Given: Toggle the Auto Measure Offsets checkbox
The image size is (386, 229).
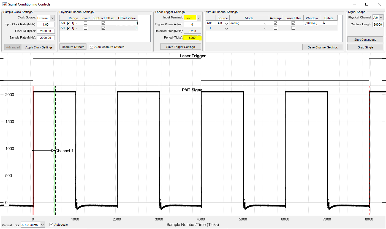Looking at the screenshot, I should click(92, 47).
